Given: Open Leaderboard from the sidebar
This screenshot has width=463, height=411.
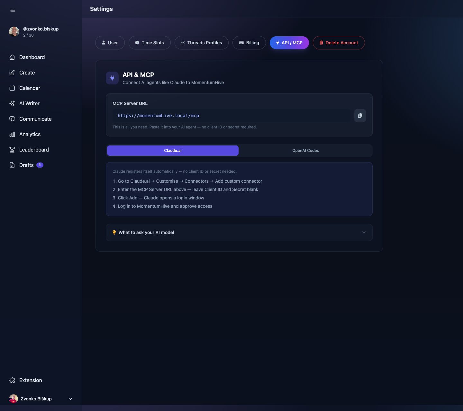Looking at the screenshot, I should (34, 150).
